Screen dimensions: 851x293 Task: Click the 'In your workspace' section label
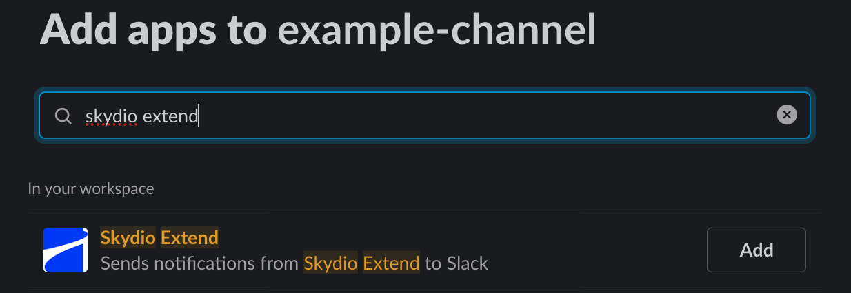pos(91,188)
